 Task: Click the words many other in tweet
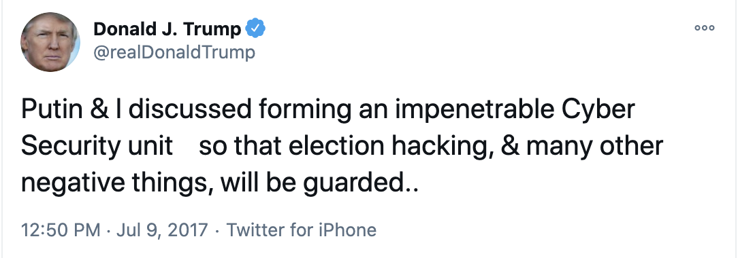coord(595,148)
